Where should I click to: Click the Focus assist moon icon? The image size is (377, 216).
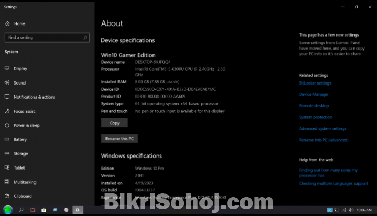(x=7, y=111)
